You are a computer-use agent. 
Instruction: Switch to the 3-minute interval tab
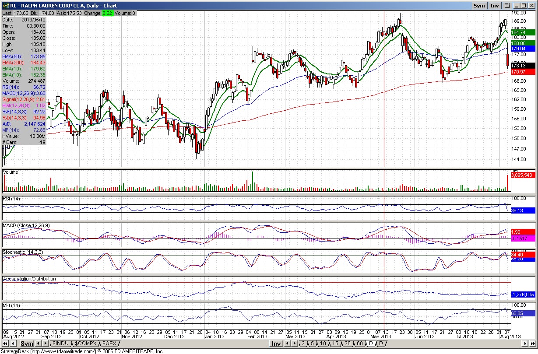pos(303,343)
